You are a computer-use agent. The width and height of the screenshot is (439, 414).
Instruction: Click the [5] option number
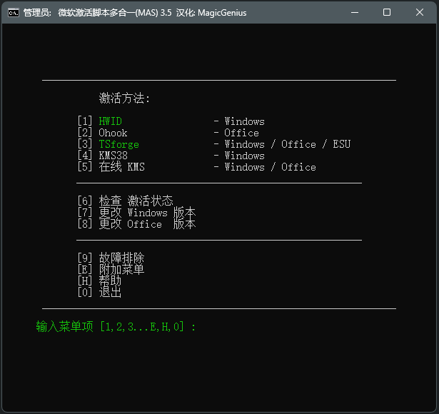pyautogui.click(x=85, y=167)
